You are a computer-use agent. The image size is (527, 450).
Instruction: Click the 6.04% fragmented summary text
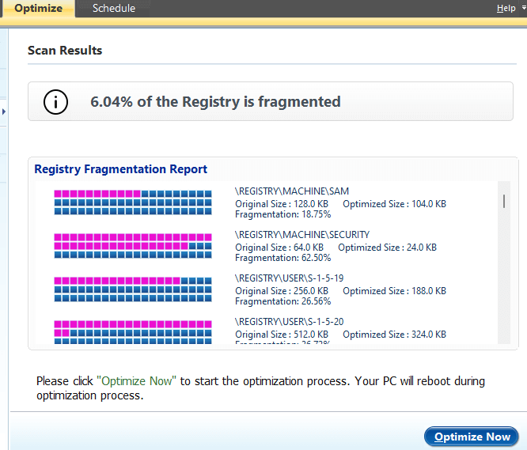point(215,102)
